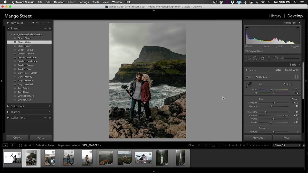
Task: Open the macOS Spotlight search icon
Action: [296, 2]
